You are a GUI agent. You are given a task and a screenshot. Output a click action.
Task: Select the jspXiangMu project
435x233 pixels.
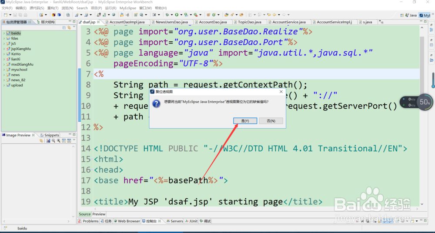pyautogui.click(x=21, y=49)
